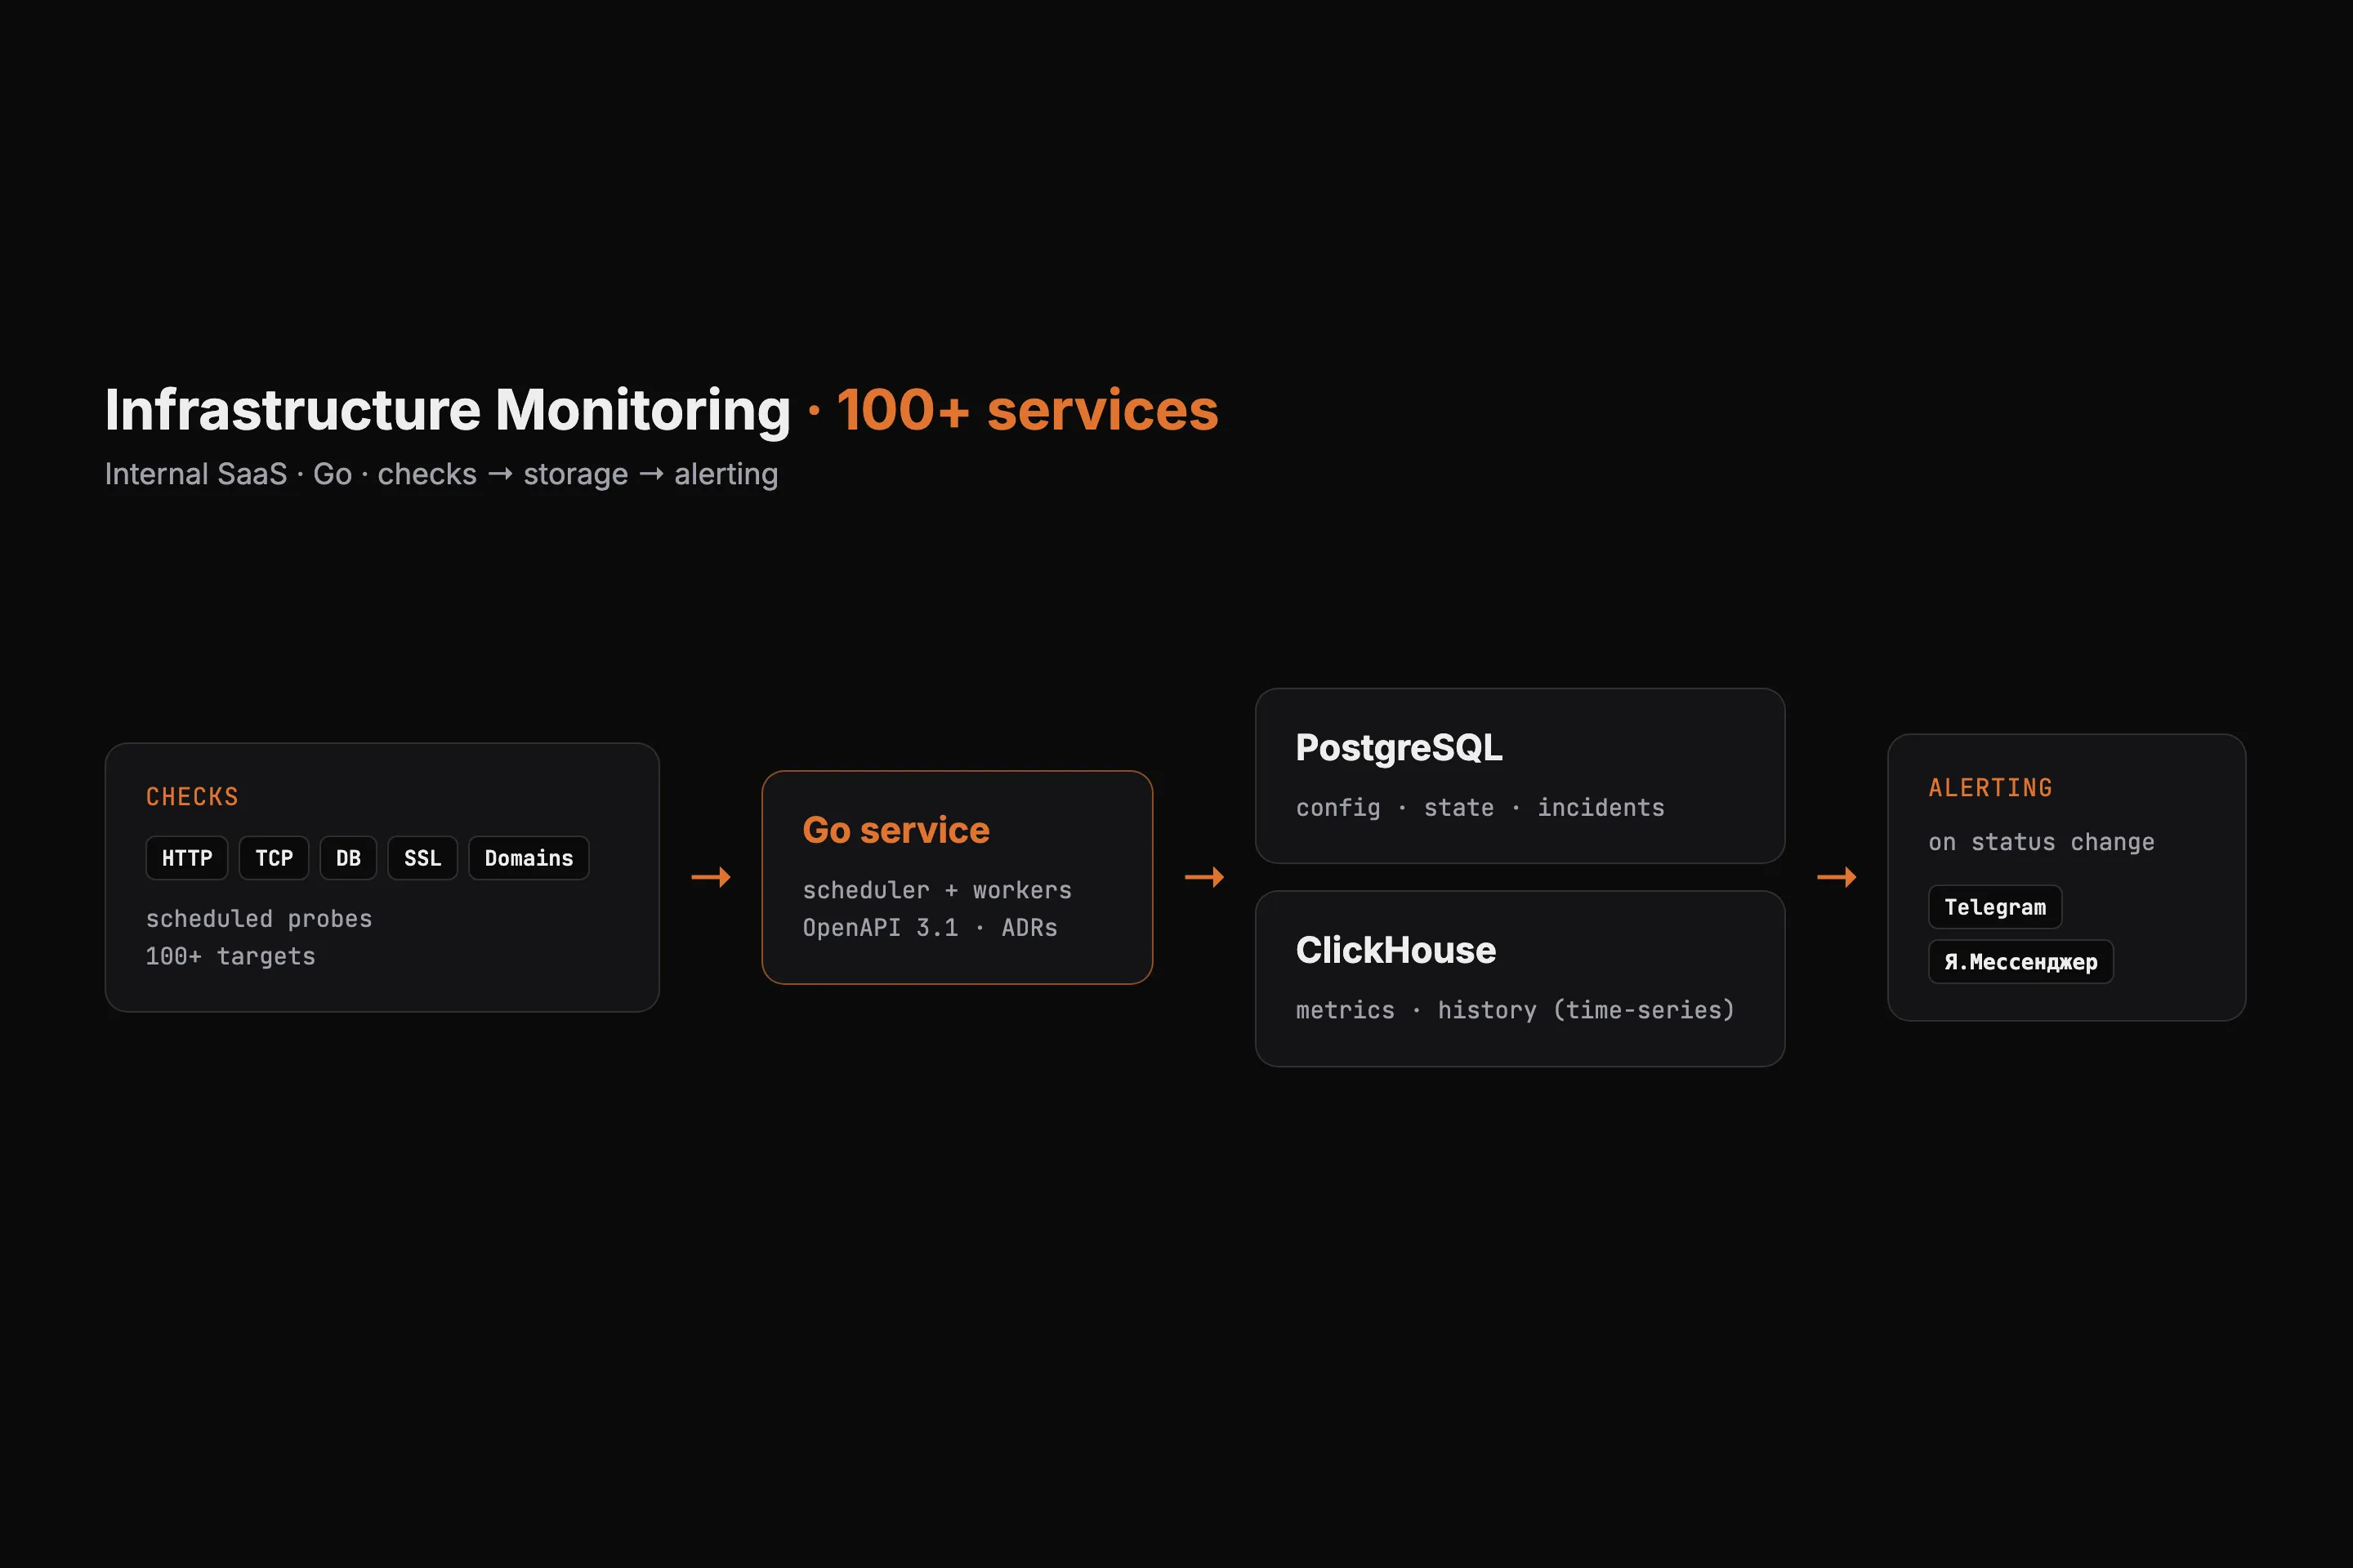The width and height of the screenshot is (2353, 1568).
Task: Click the Я.Мессенджер alert channel tag
Action: coord(2020,962)
